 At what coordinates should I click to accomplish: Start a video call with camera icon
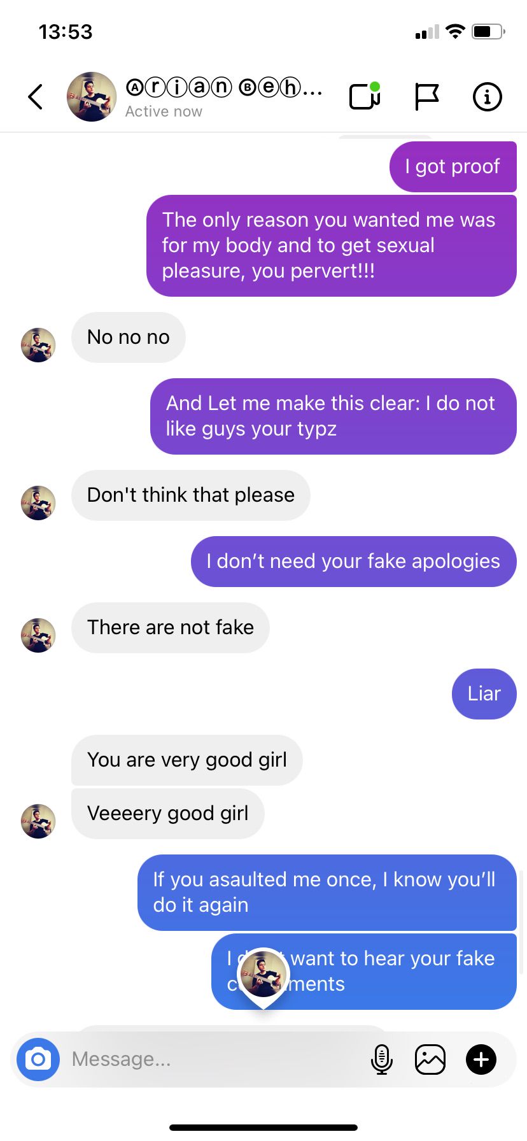click(x=365, y=96)
